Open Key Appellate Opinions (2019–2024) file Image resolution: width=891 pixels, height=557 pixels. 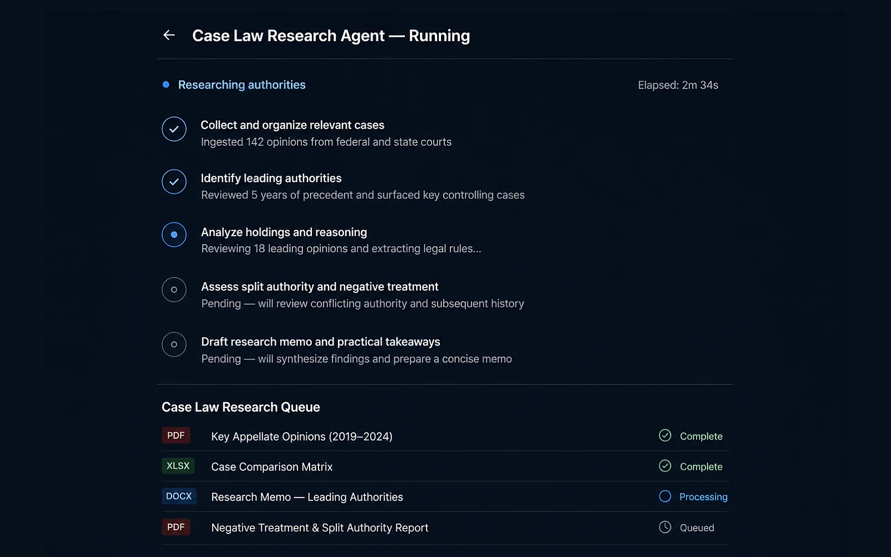pyautogui.click(x=302, y=437)
